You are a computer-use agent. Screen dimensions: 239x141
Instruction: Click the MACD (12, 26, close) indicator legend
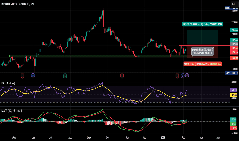click(12, 111)
